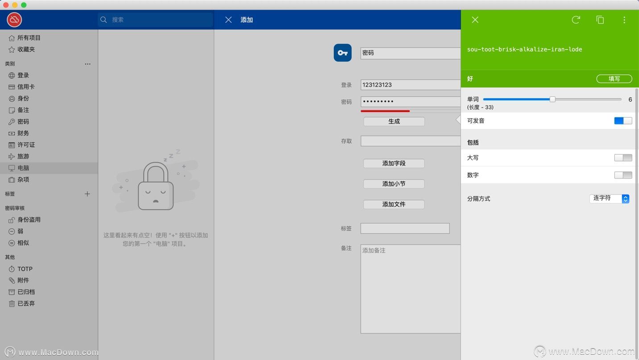Add a new tag with plus icon

tap(87, 194)
